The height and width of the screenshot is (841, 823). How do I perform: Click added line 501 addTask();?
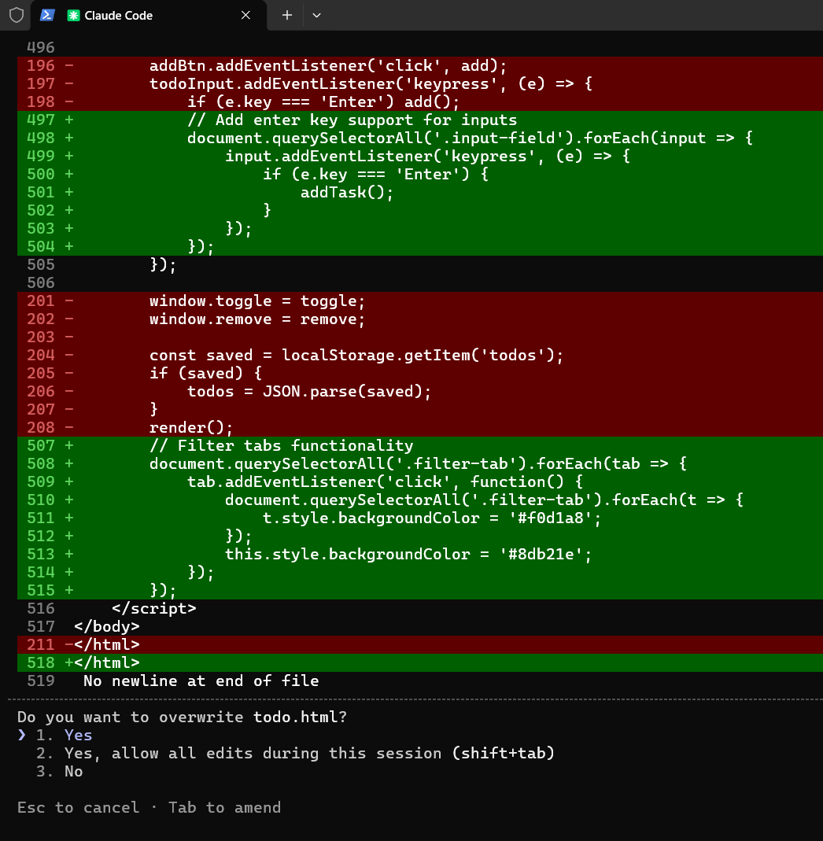(x=420, y=192)
